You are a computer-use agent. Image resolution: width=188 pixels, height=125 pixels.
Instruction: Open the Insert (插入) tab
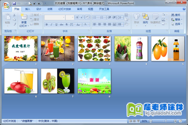[x=28, y=9]
